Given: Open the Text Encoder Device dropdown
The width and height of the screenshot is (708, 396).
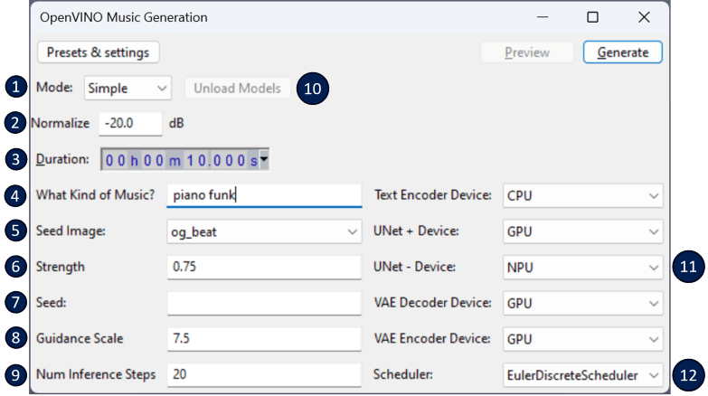Looking at the screenshot, I should [581, 196].
